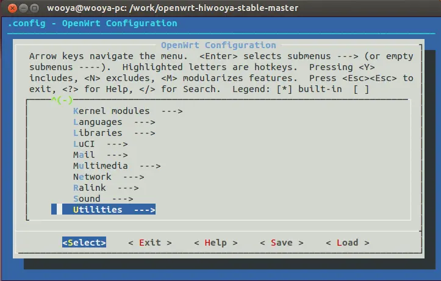The width and height of the screenshot is (441, 281).
Task: Click the < Save > button
Action: pyautogui.click(x=281, y=243)
